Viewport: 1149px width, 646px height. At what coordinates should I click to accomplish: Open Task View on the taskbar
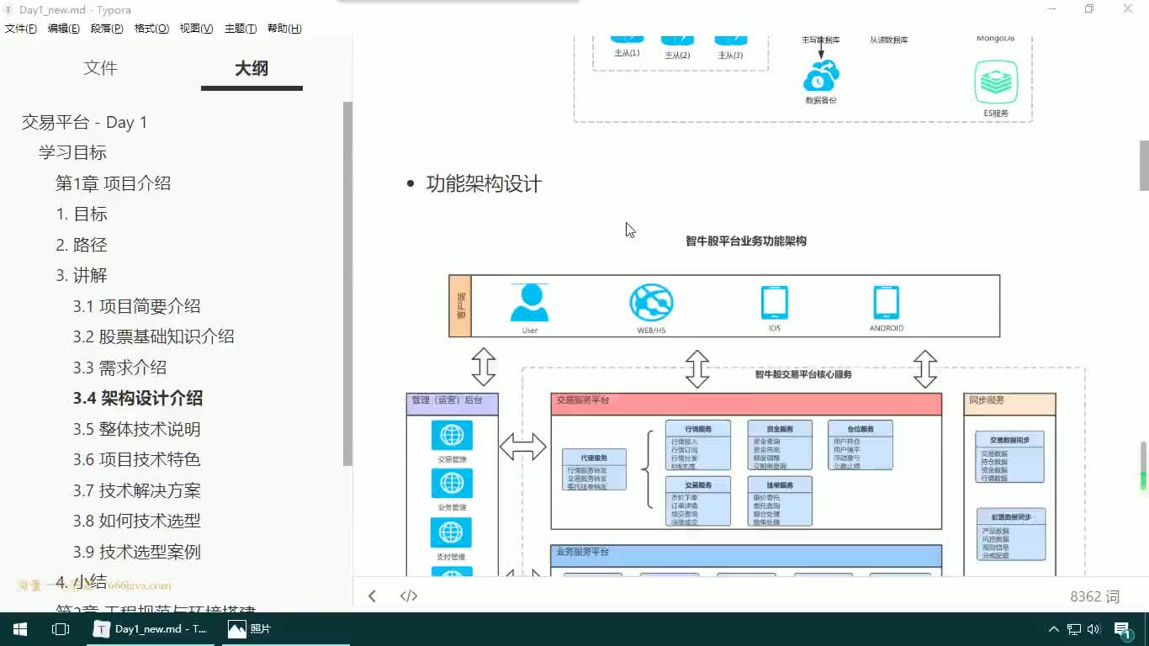[x=61, y=628]
